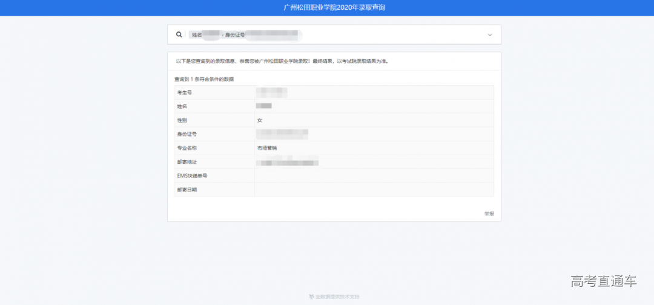Click the 举报 report link
This screenshot has width=654, height=305.
coord(489,214)
